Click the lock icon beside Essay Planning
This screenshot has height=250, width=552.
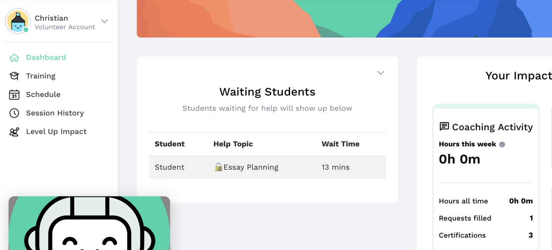point(218,167)
